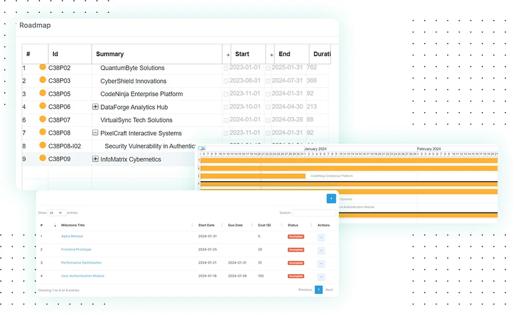Open the entries-per-page dropdown showing 25

tap(56, 212)
